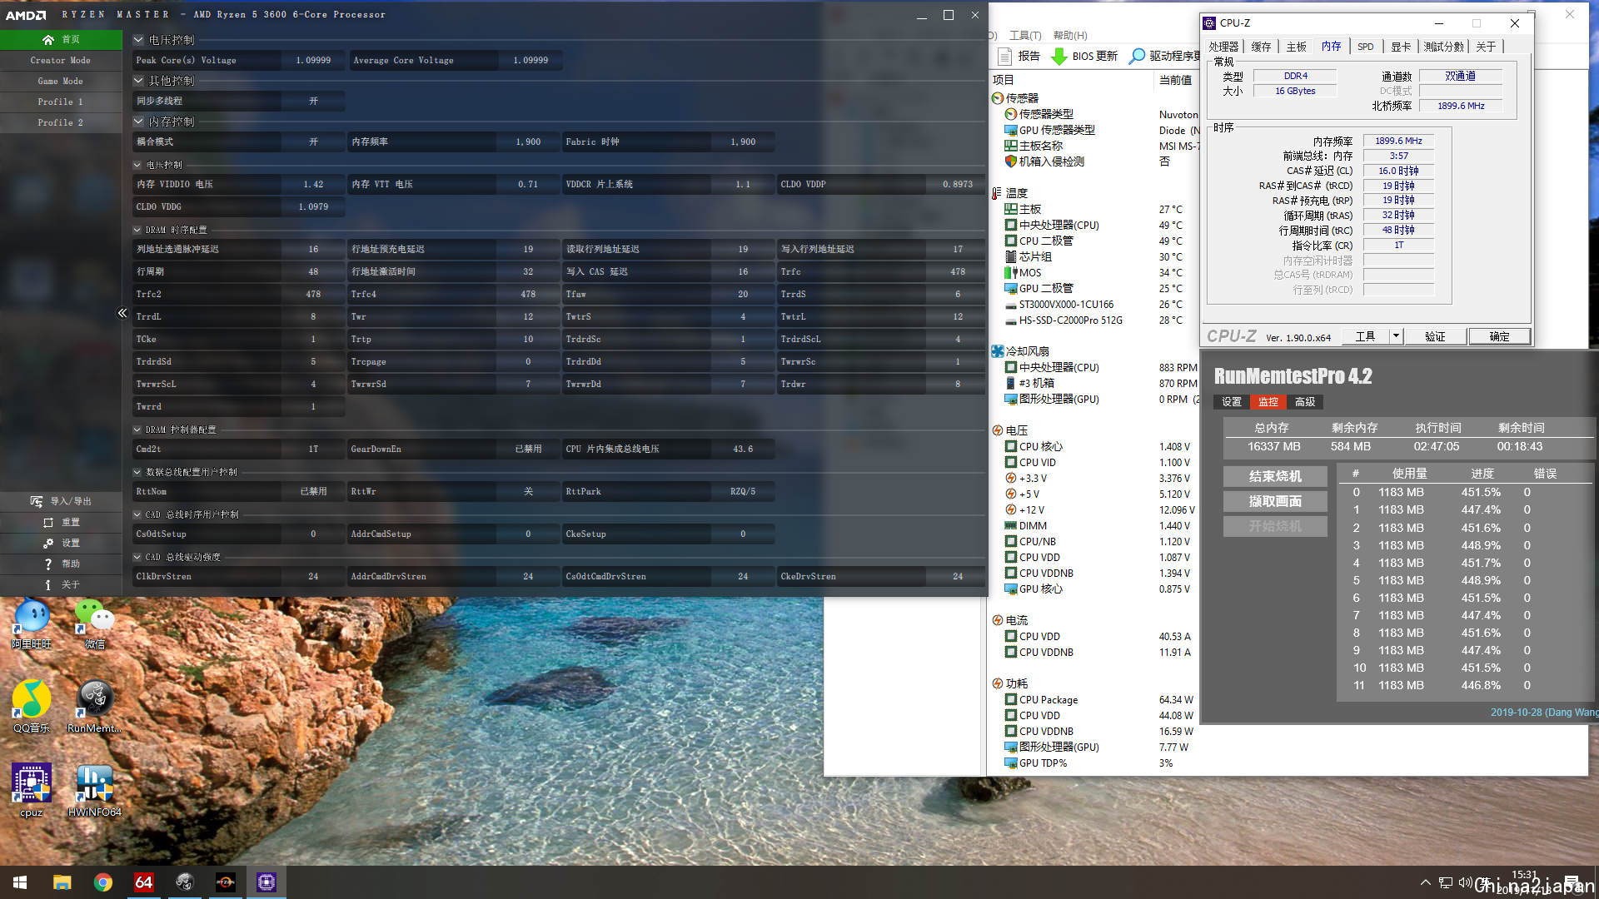Toggle the GearDownEn setting

click(528, 449)
